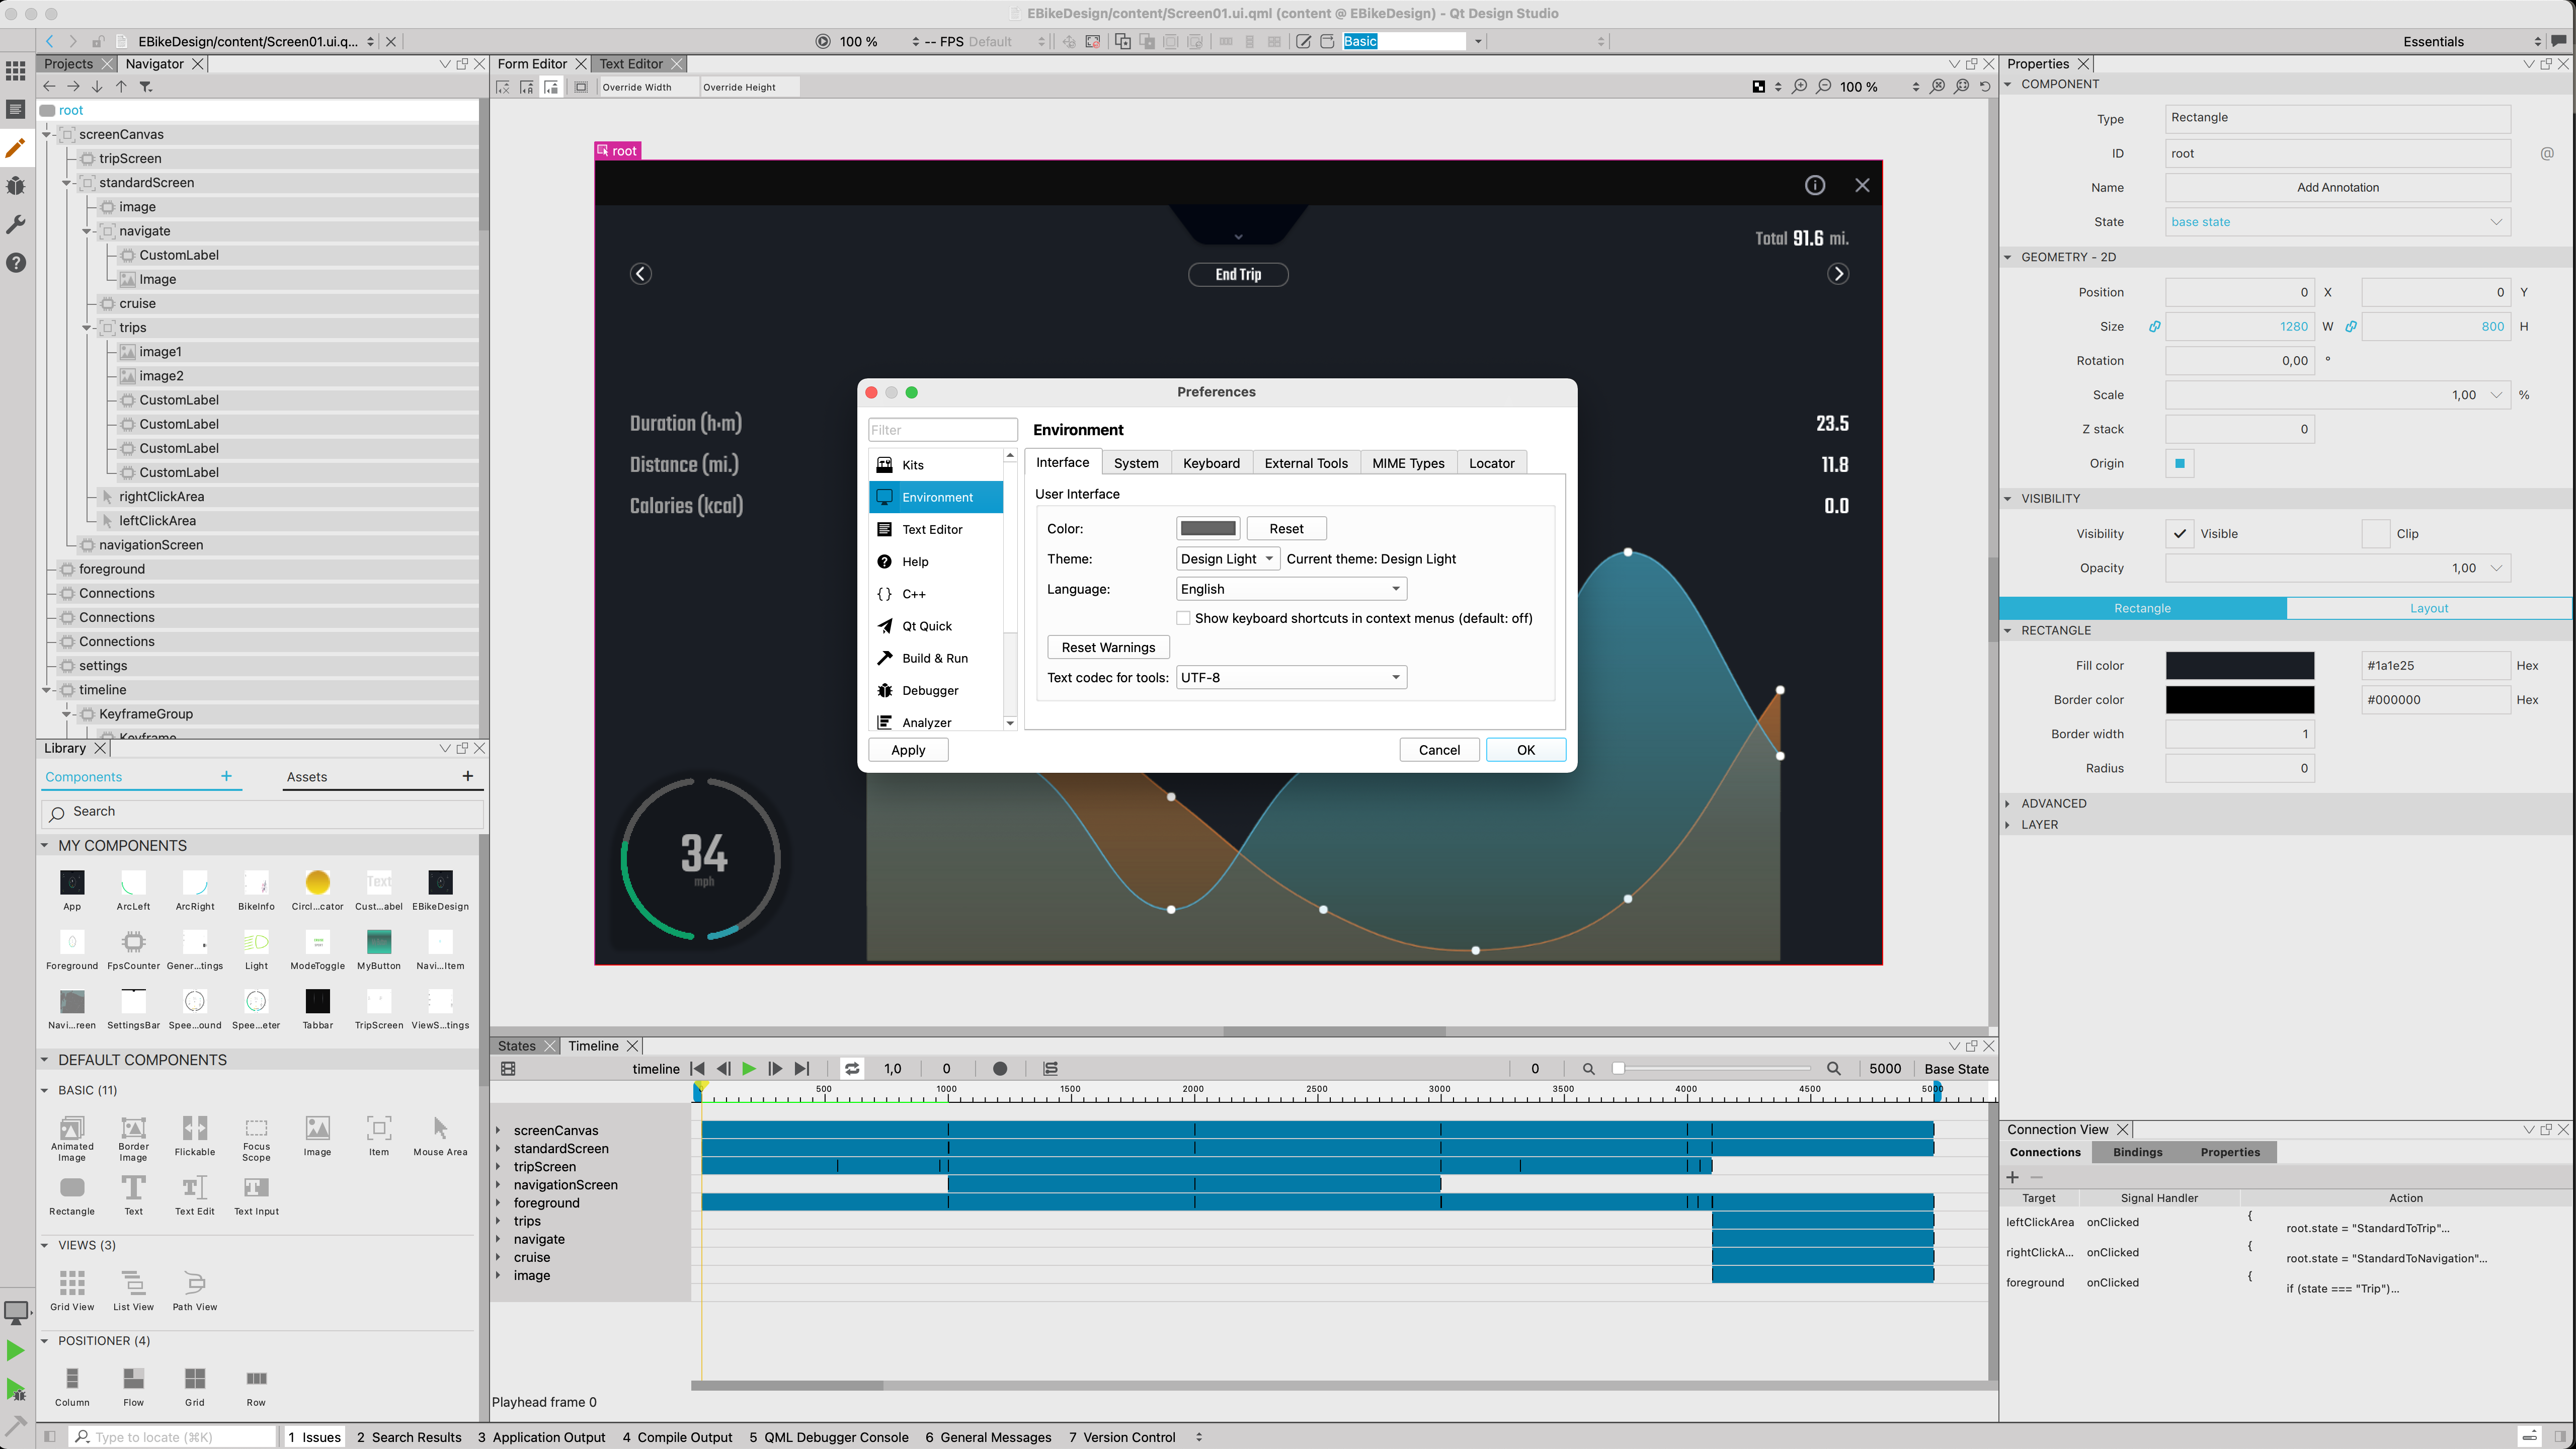This screenshot has height=1449, width=2576.
Task: Click the timeline record keyframe button
Action: 999,1069
